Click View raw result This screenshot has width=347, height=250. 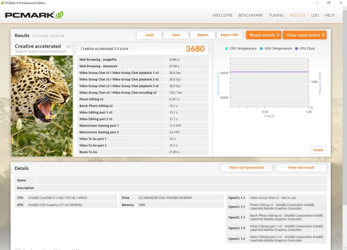(301, 168)
